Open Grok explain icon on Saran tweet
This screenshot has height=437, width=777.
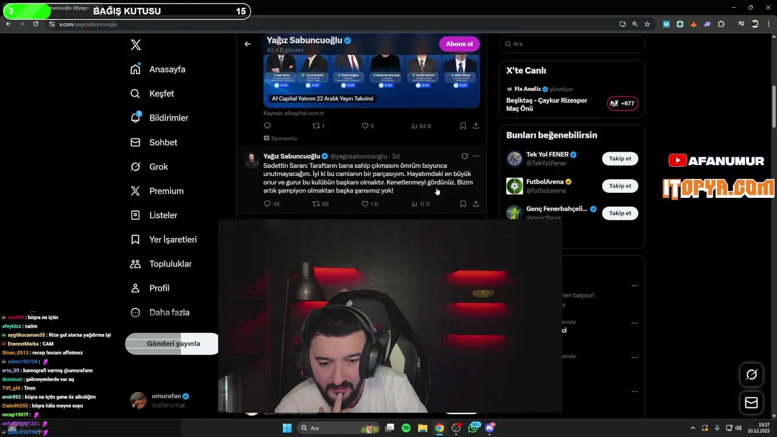pyautogui.click(x=464, y=156)
